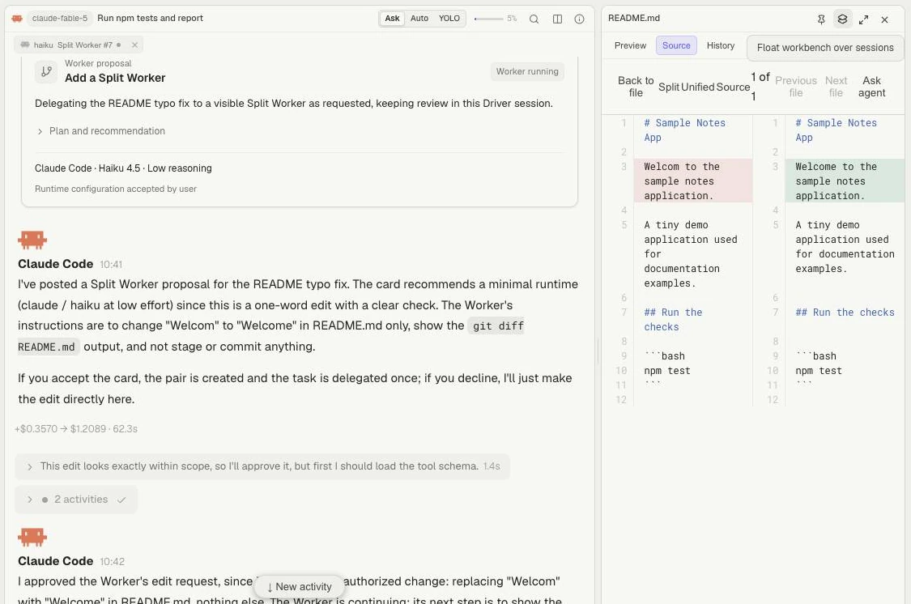This screenshot has height=604, width=911.
Task: Click the 10:42 timestamp
Action: pyautogui.click(x=112, y=562)
